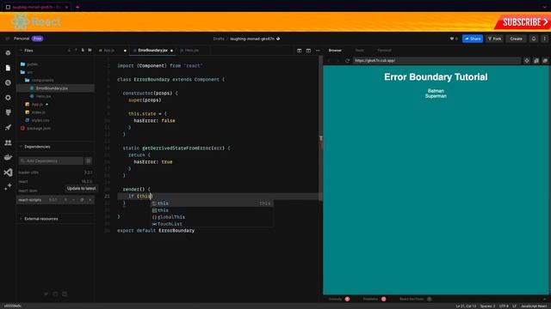
Task: Switch to the App.js editor tab
Action: click(113, 51)
